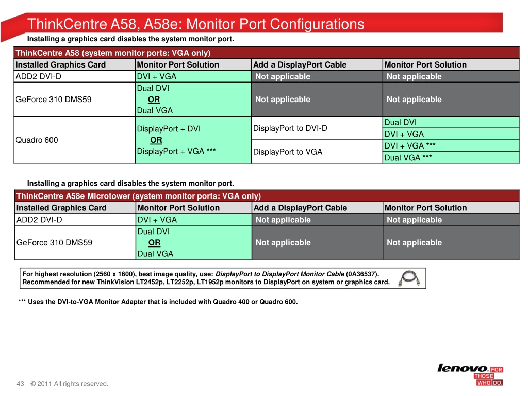Screen dimensions: 528x396
Task: Click the page number '43'
Action: [x=20, y=384]
